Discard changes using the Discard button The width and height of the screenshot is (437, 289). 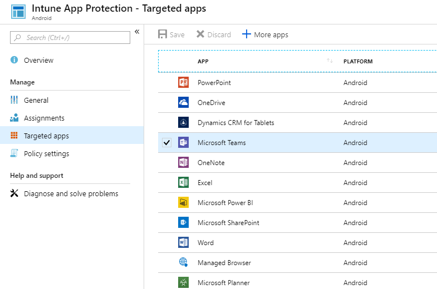pyautogui.click(x=214, y=34)
